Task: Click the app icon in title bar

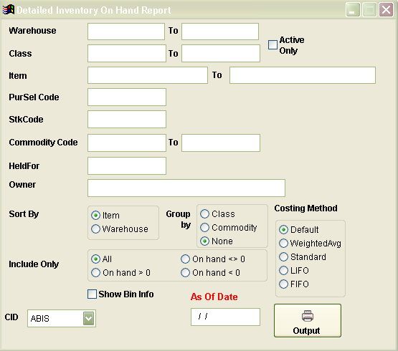Action: pyautogui.click(x=9, y=9)
